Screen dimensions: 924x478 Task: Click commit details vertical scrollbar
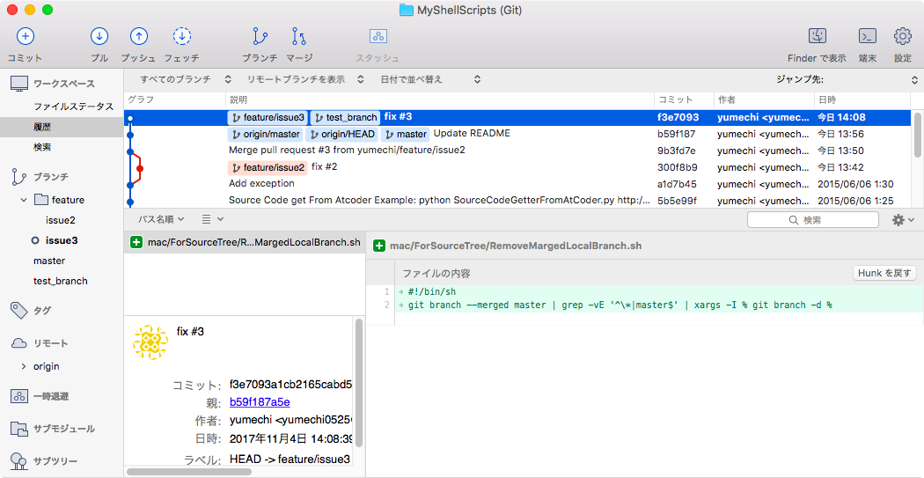coord(359,383)
